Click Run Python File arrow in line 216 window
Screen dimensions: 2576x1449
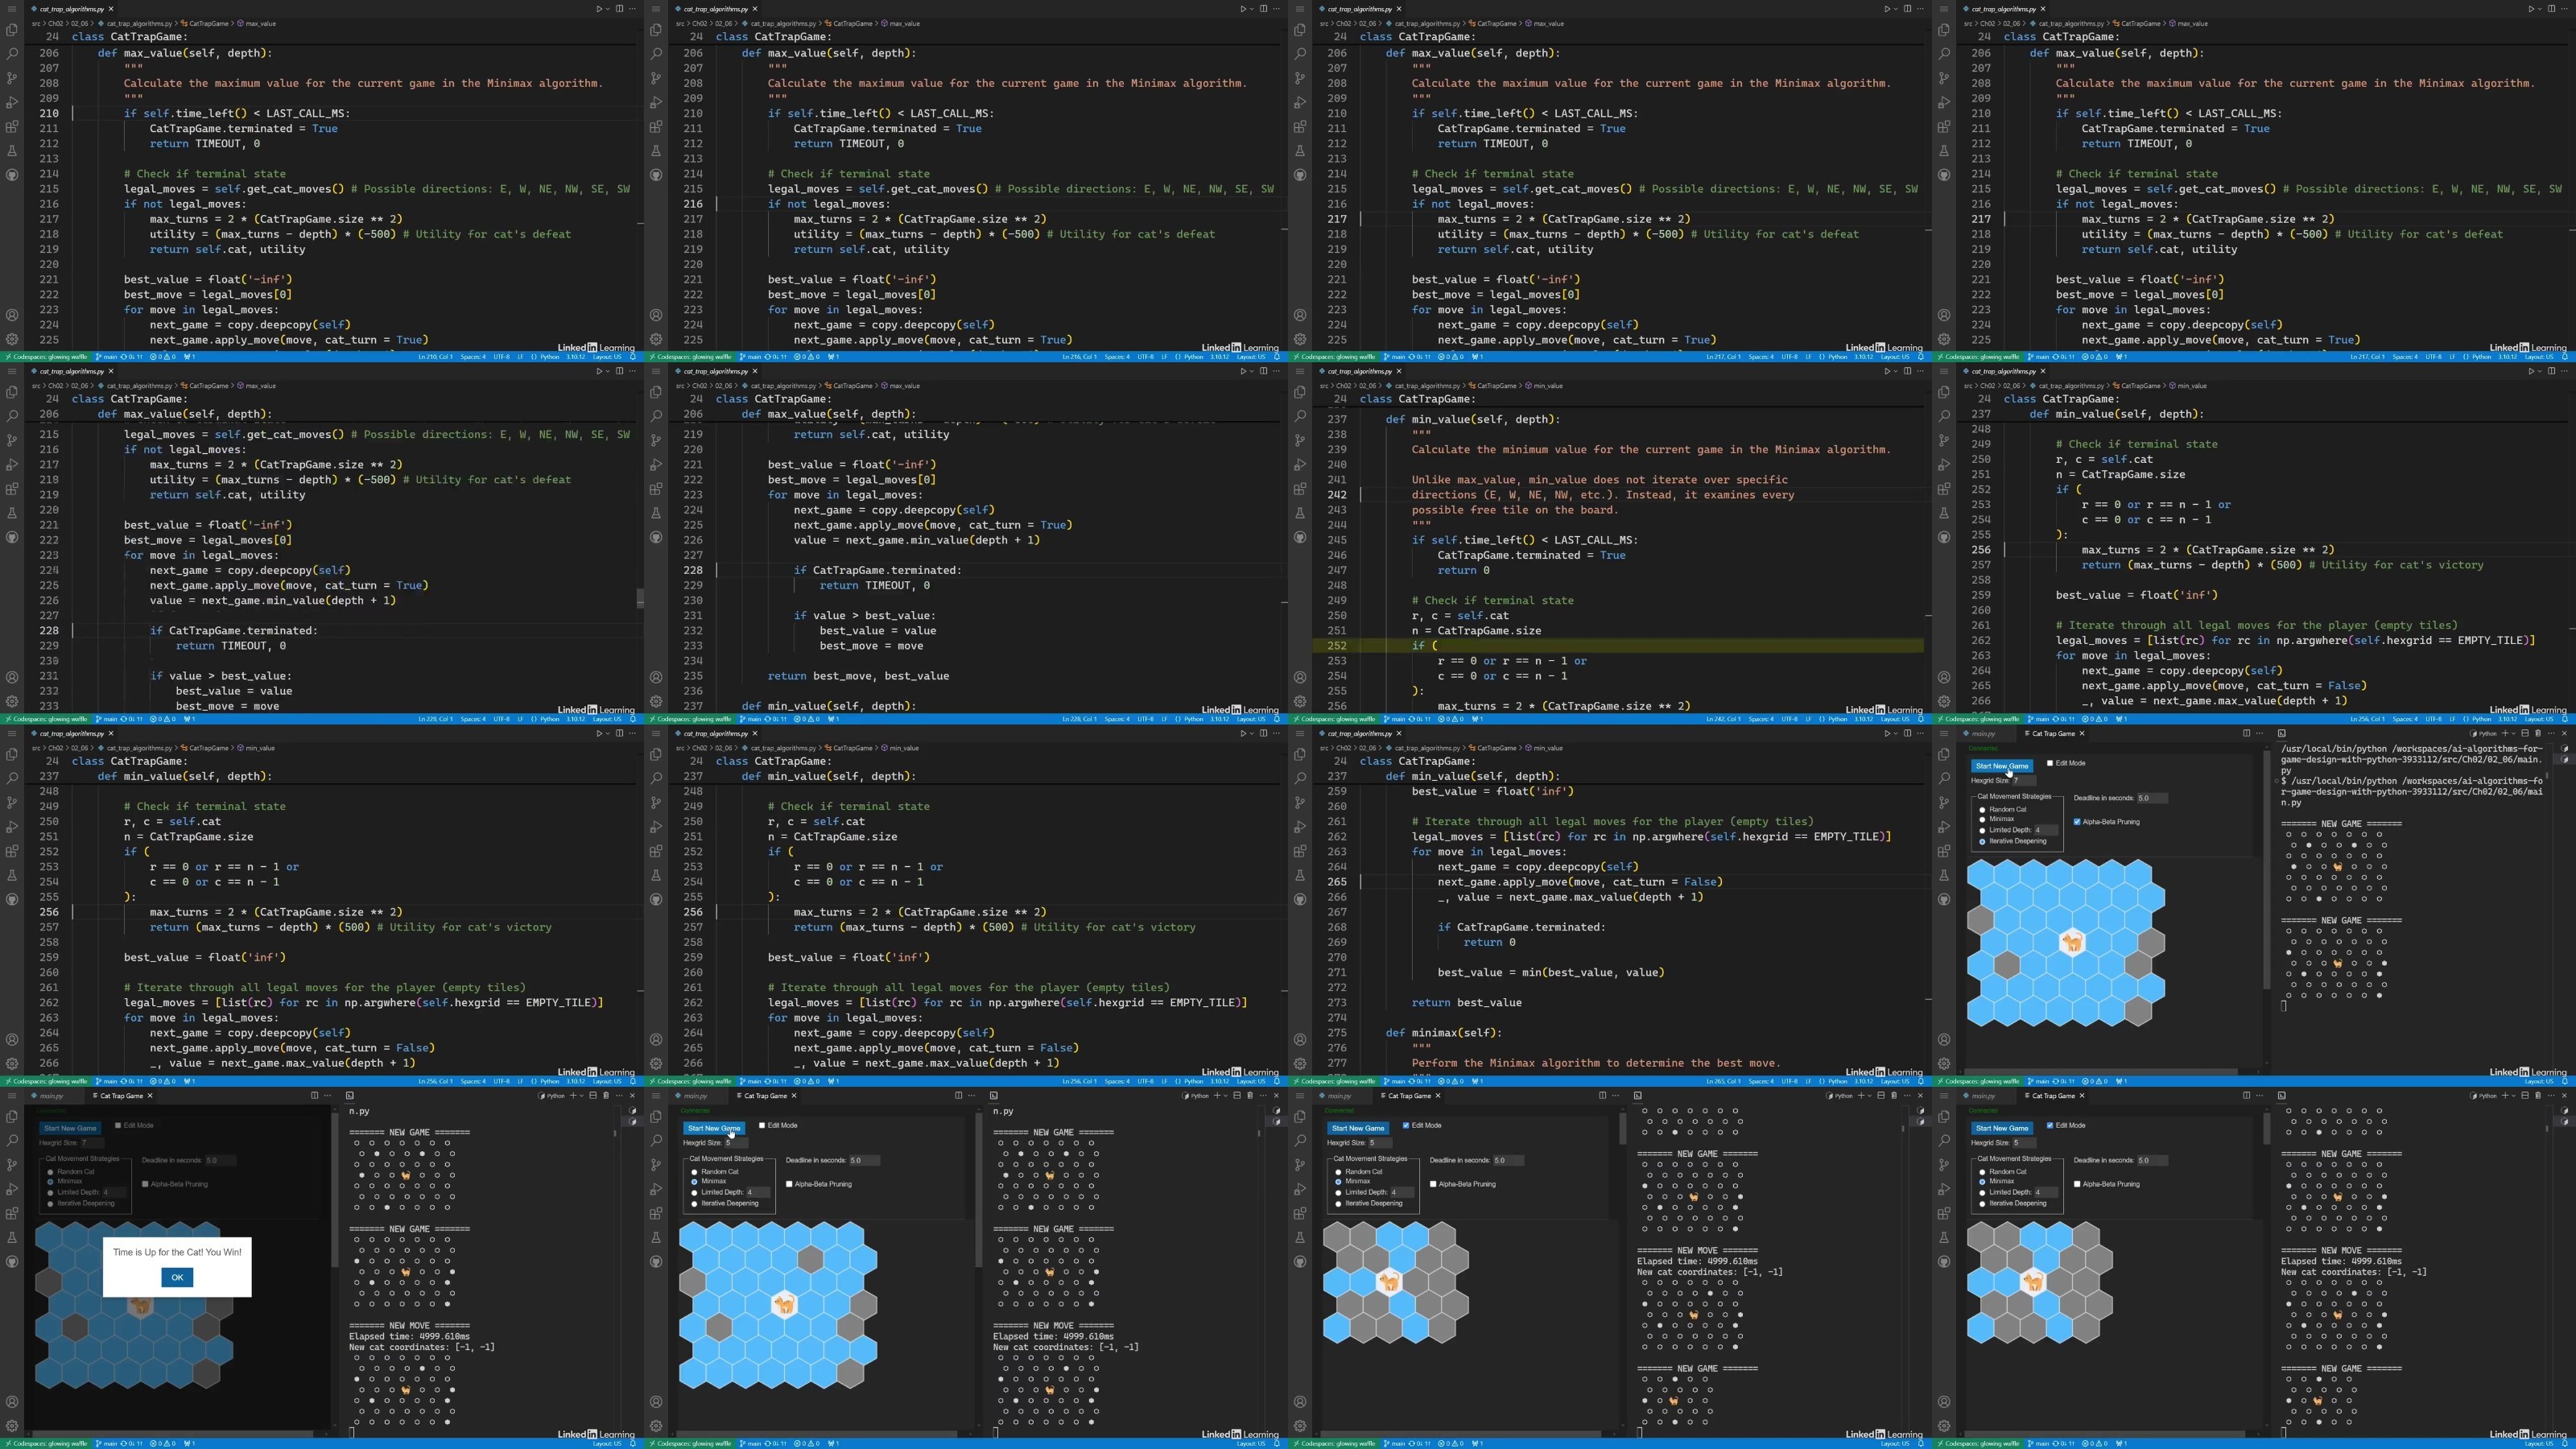[1243, 9]
